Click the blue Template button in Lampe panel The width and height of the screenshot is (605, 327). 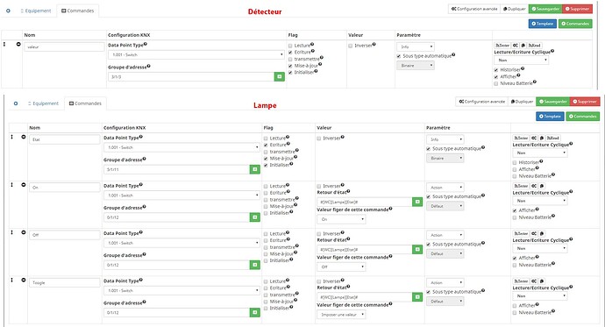coord(550,116)
